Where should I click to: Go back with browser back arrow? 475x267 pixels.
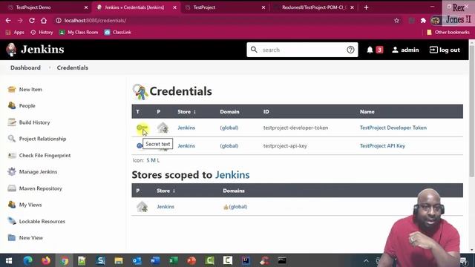tap(8, 20)
